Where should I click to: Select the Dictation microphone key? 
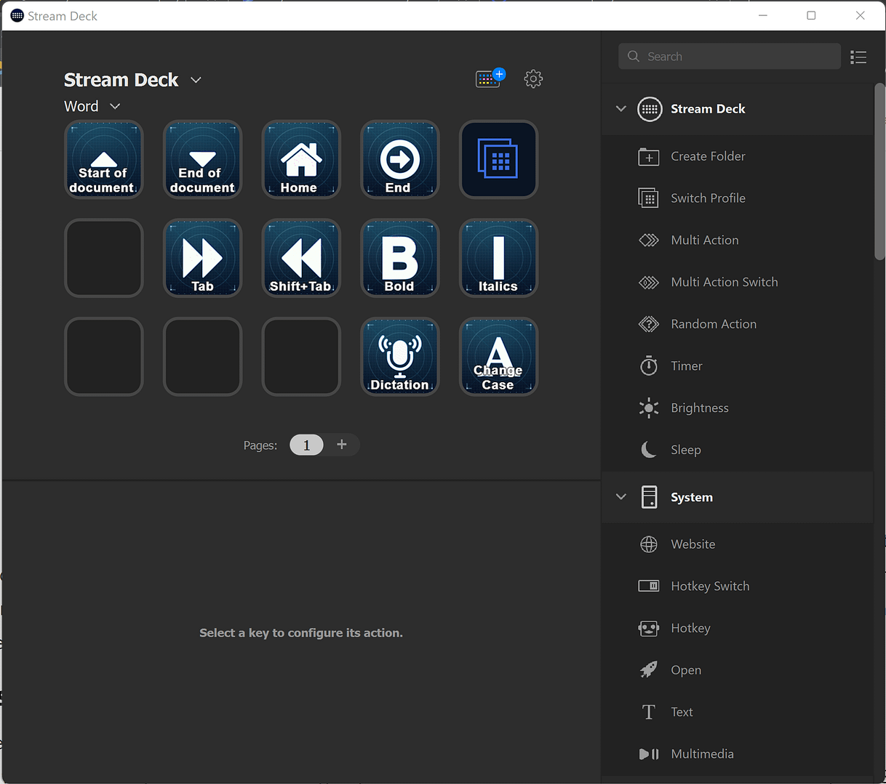(400, 357)
